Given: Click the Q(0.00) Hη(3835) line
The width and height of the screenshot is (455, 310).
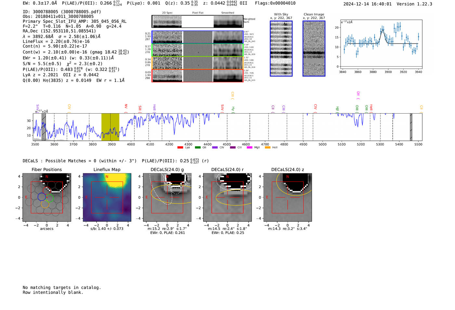Looking at the screenshot, I should (x=74, y=80).
